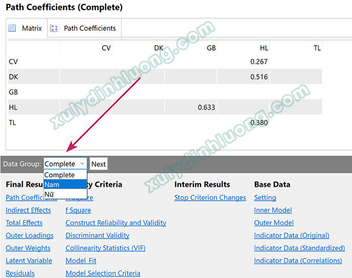Open the f Square link
The image size is (352, 278).
[x=78, y=210]
